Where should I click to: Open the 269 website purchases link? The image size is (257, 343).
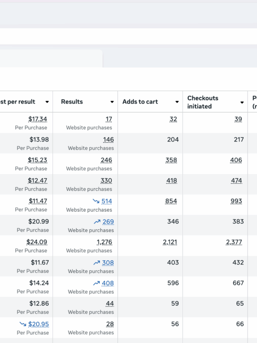[108, 222]
